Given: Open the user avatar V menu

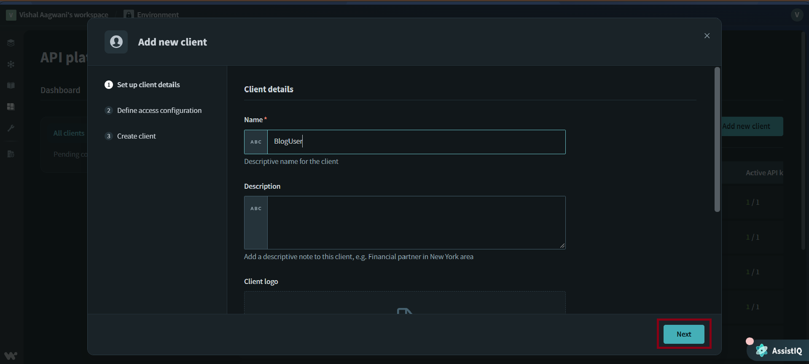Looking at the screenshot, I should click(797, 15).
